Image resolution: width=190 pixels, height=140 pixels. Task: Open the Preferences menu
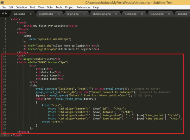[x=83, y=7]
